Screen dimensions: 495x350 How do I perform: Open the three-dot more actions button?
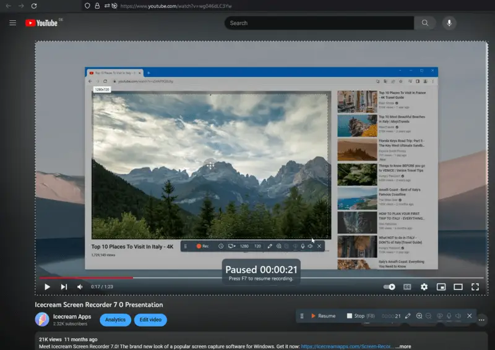(481, 320)
